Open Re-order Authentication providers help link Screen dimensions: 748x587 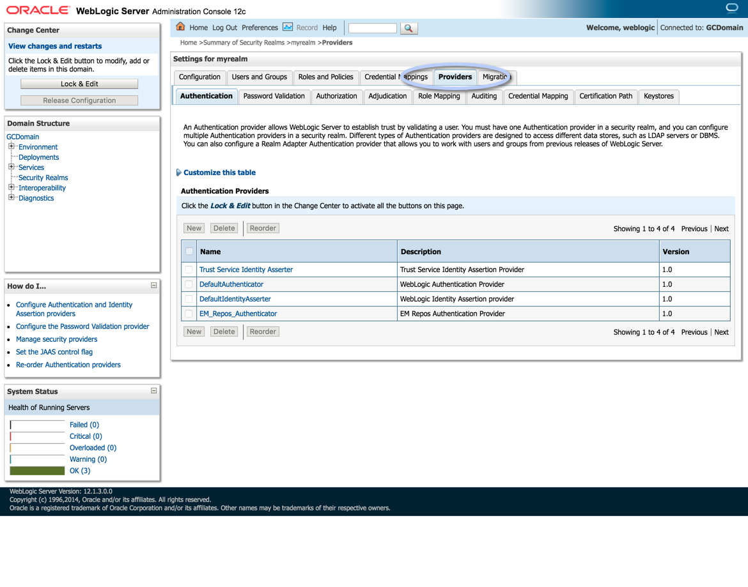pos(68,365)
